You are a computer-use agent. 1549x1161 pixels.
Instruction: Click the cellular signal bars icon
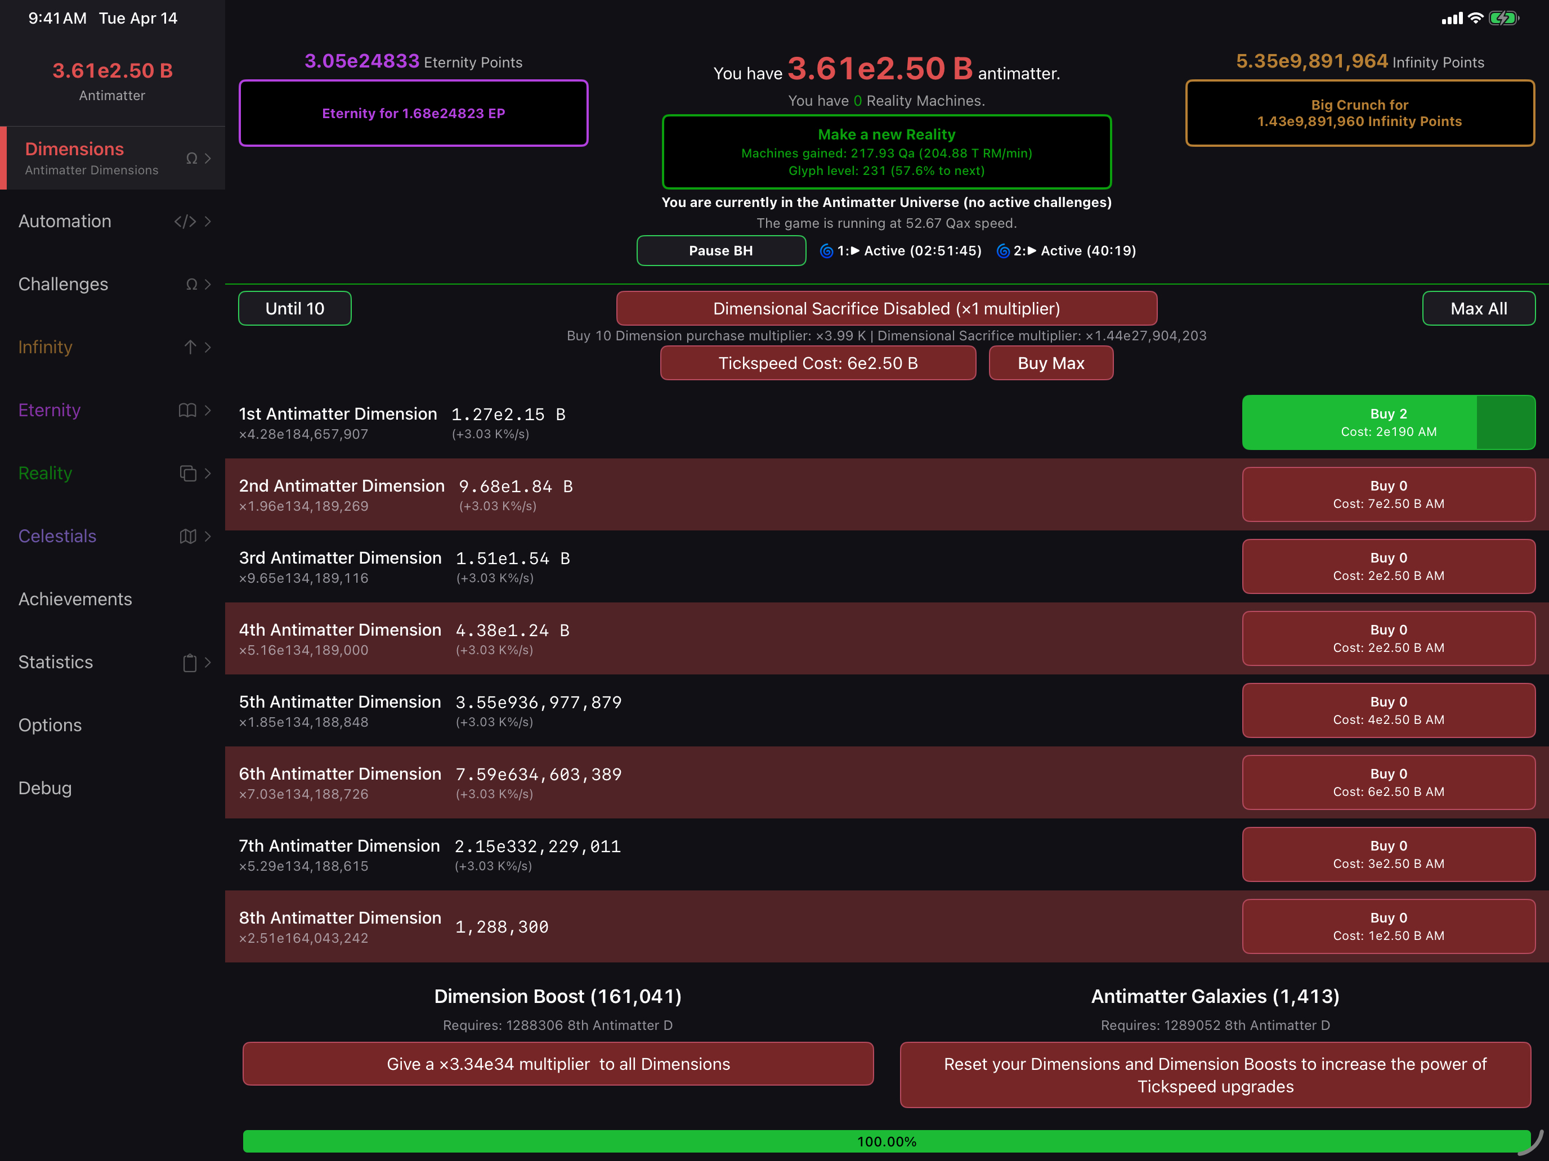(1452, 18)
